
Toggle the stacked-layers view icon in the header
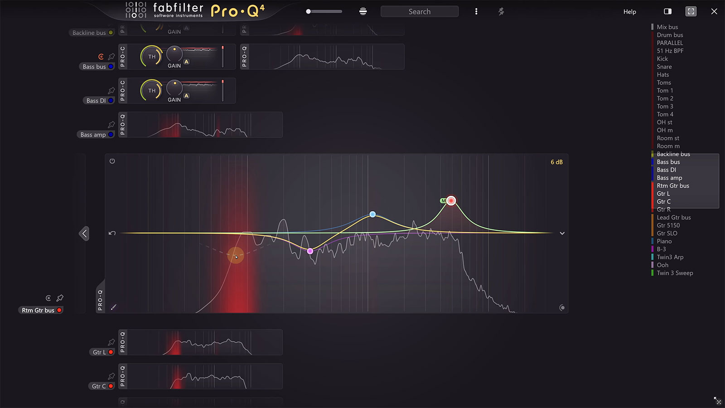coord(363,11)
